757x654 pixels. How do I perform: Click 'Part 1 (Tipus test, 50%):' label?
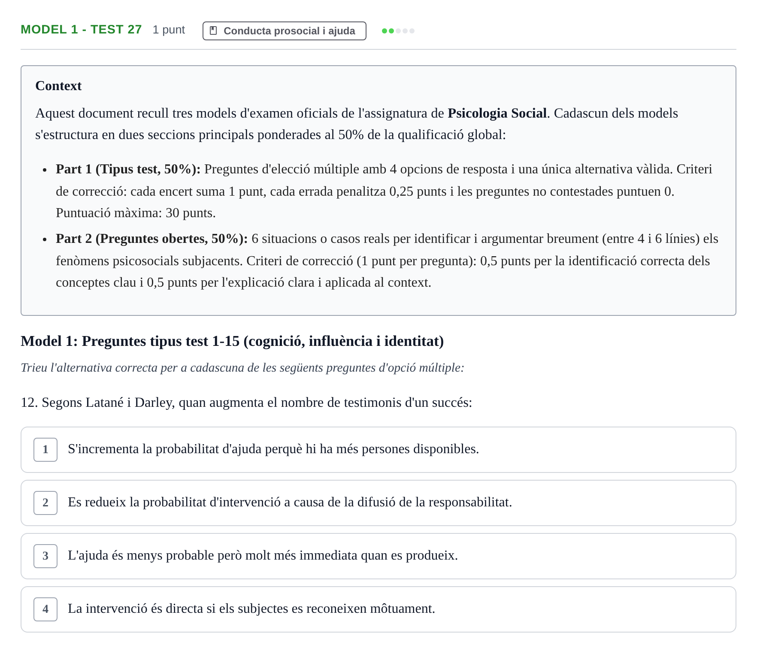coord(128,169)
